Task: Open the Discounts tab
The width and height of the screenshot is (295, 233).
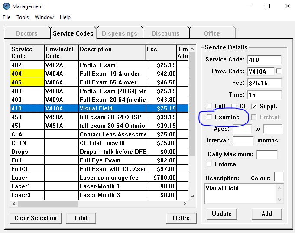Action: [166, 33]
